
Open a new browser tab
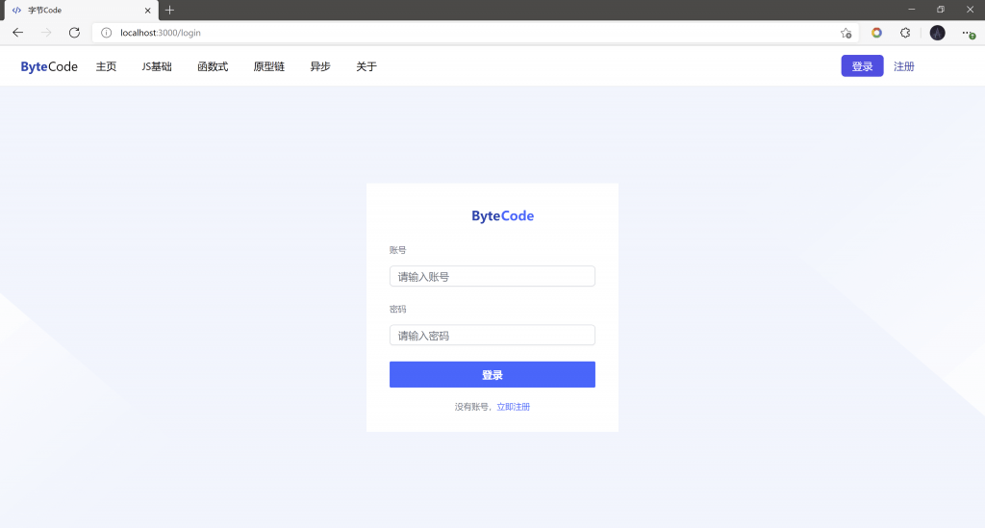coord(169,10)
